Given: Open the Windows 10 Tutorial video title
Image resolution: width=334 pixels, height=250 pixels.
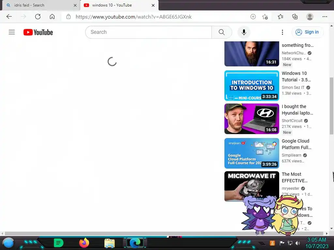Looking at the screenshot, I should [x=296, y=76].
